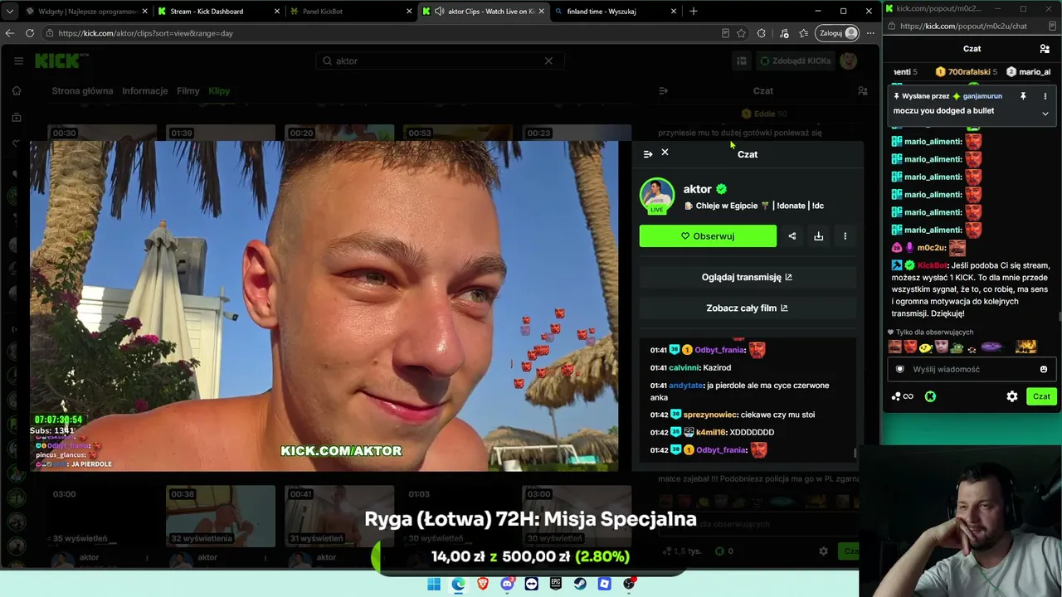
Task: Click 700rafalski in popout chat leaderboard
Action: 969,72
